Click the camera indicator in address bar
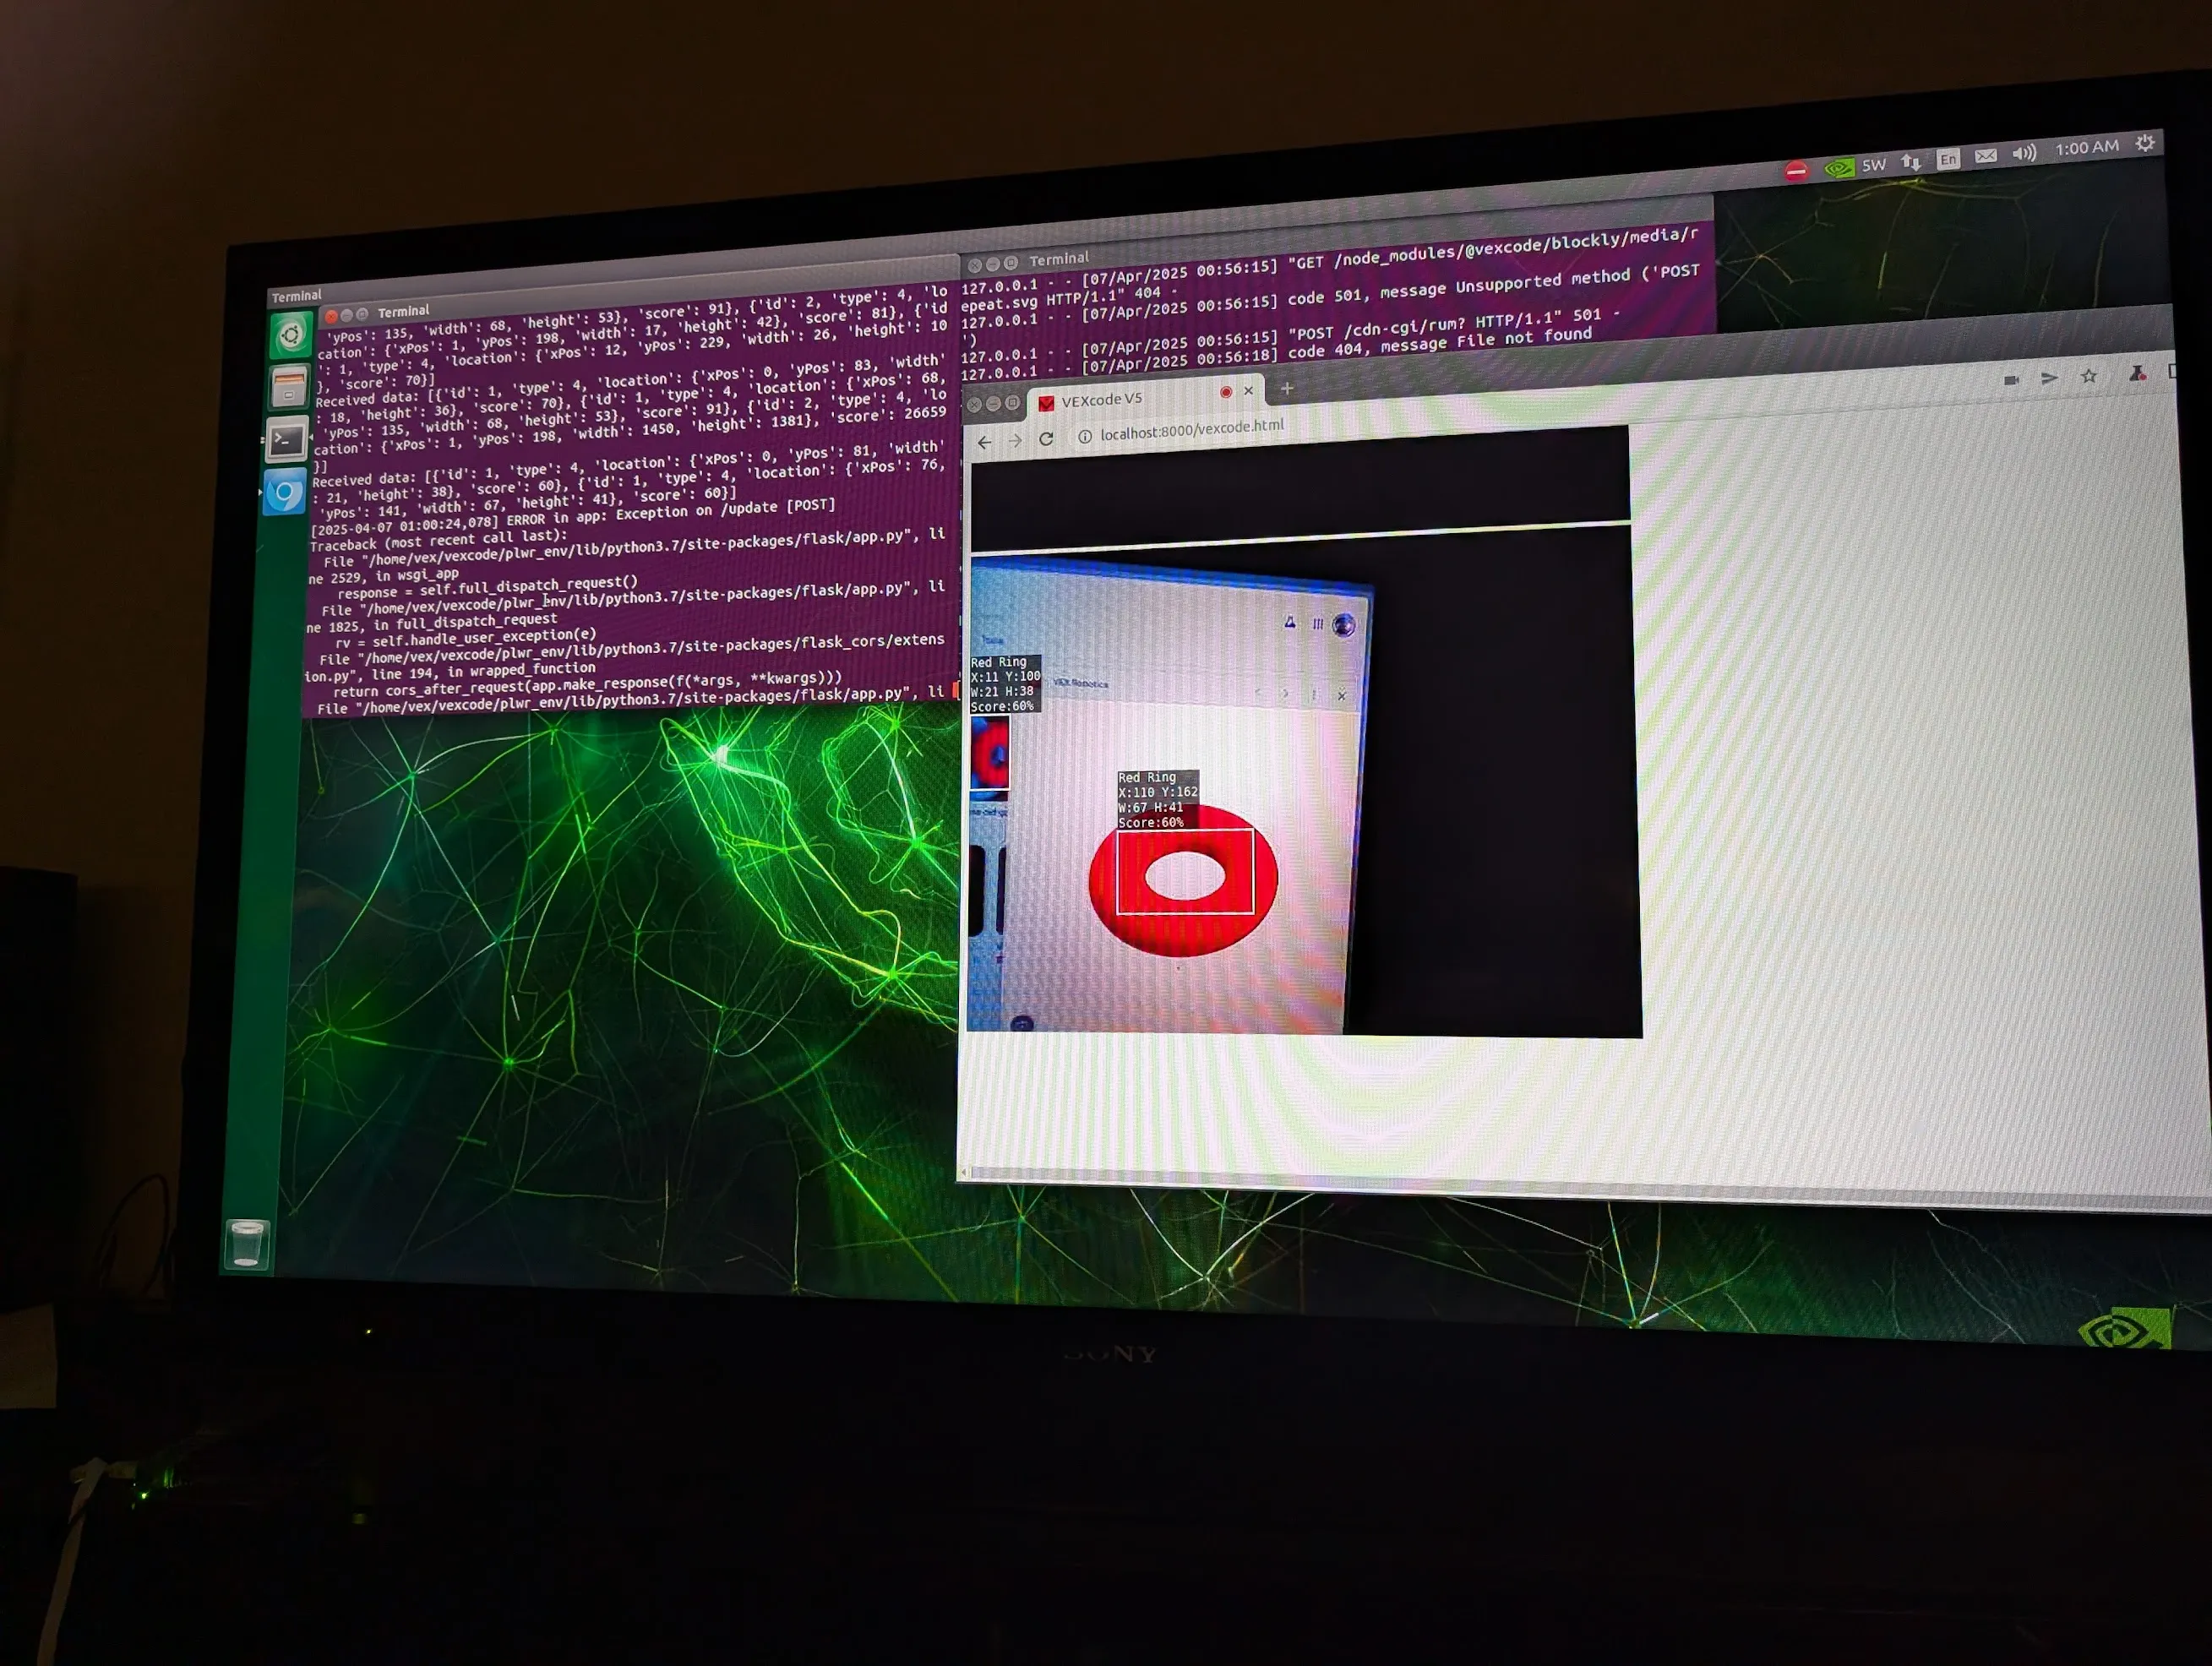Image resolution: width=2212 pixels, height=1666 pixels. pos(2012,380)
